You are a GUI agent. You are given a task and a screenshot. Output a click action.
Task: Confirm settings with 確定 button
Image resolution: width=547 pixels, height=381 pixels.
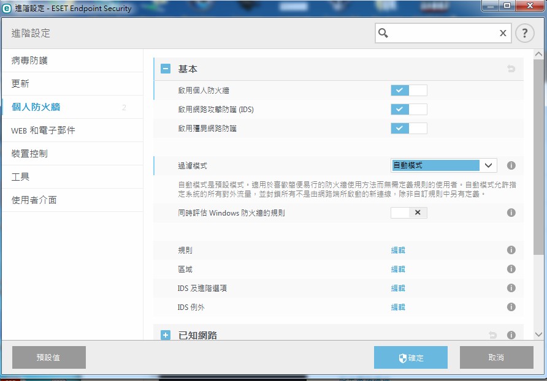[x=411, y=357]
